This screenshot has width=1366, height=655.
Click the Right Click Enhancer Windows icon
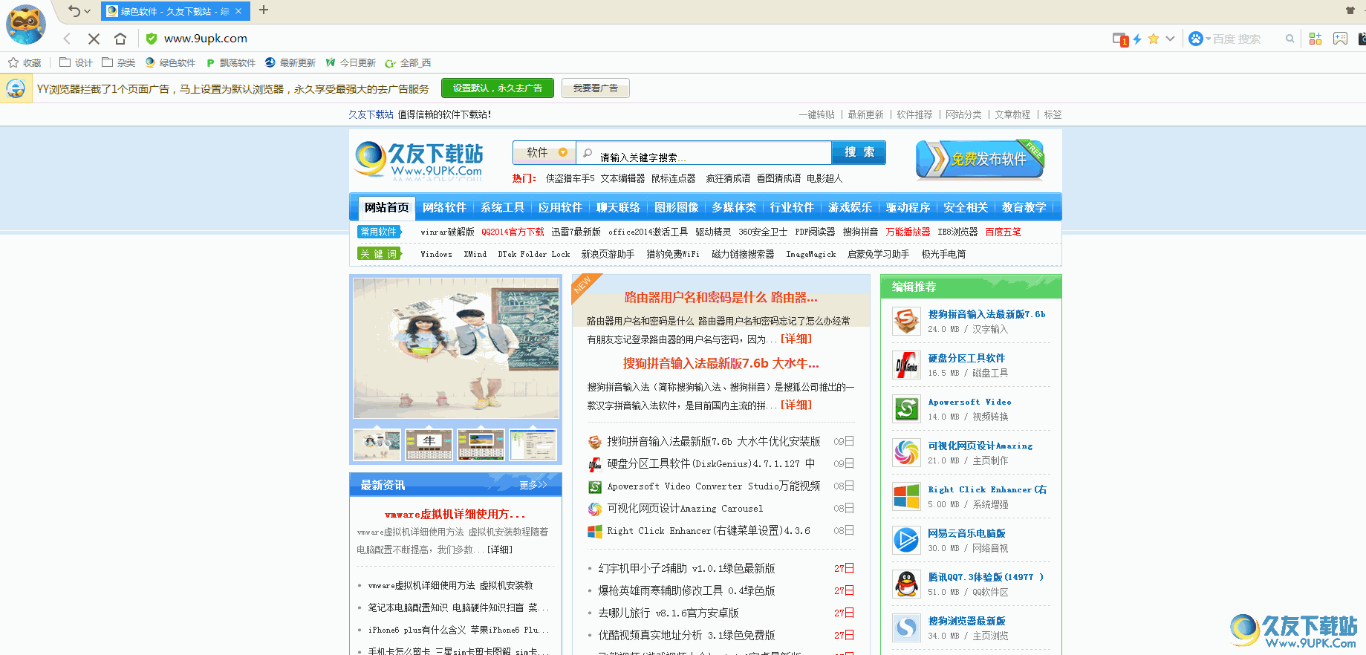click(x=906, y=496)
